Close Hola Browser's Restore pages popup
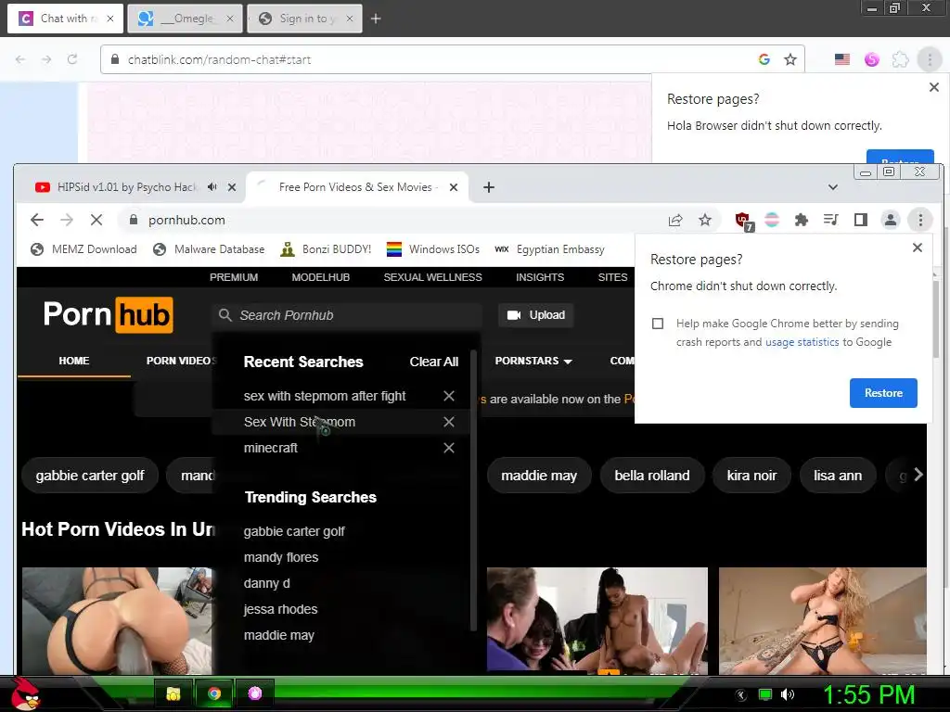 (933, 87)
